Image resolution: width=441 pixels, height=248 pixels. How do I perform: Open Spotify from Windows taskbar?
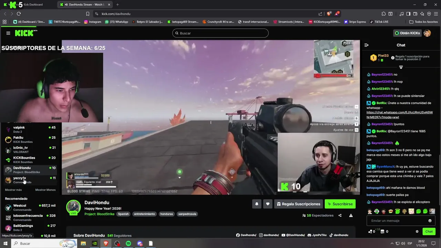tap(129, 244)
